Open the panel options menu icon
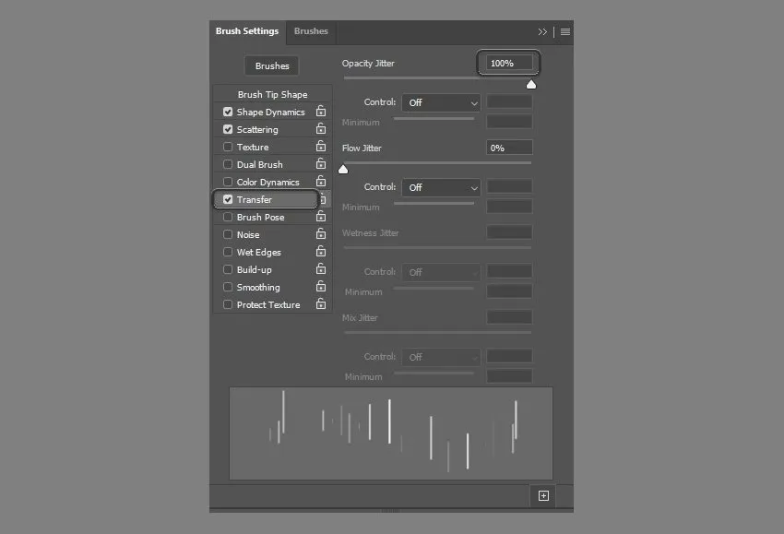The image size is (784, 534). [x=565, y=31]
